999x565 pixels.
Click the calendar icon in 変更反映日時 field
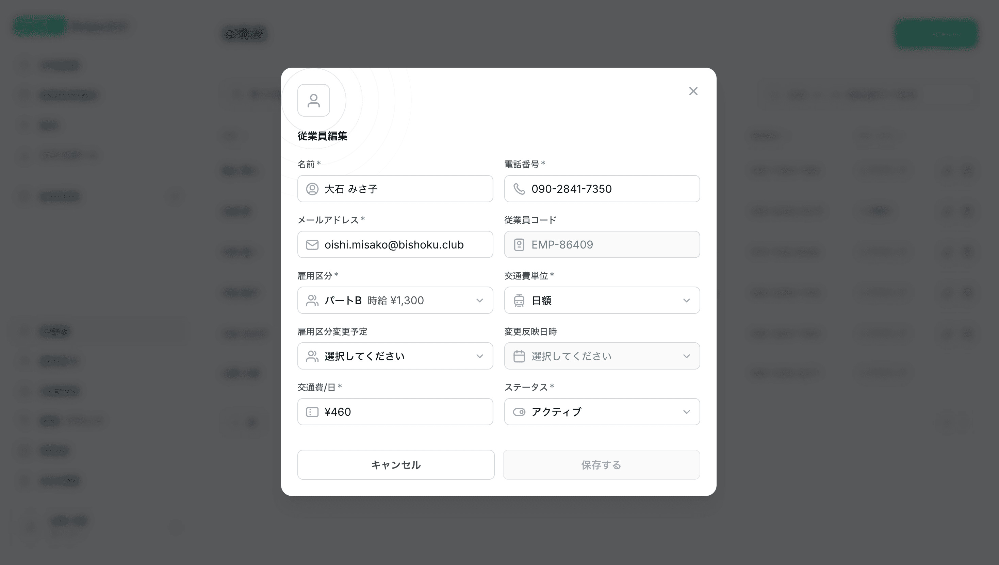point(519,356)
